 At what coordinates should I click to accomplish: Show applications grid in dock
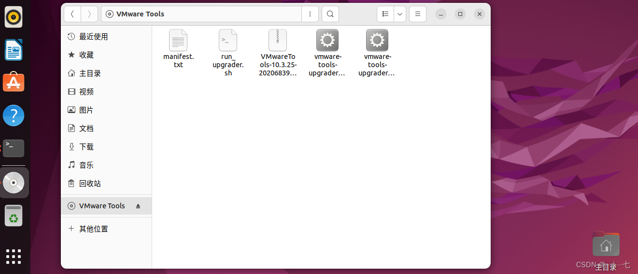point(14,257)
